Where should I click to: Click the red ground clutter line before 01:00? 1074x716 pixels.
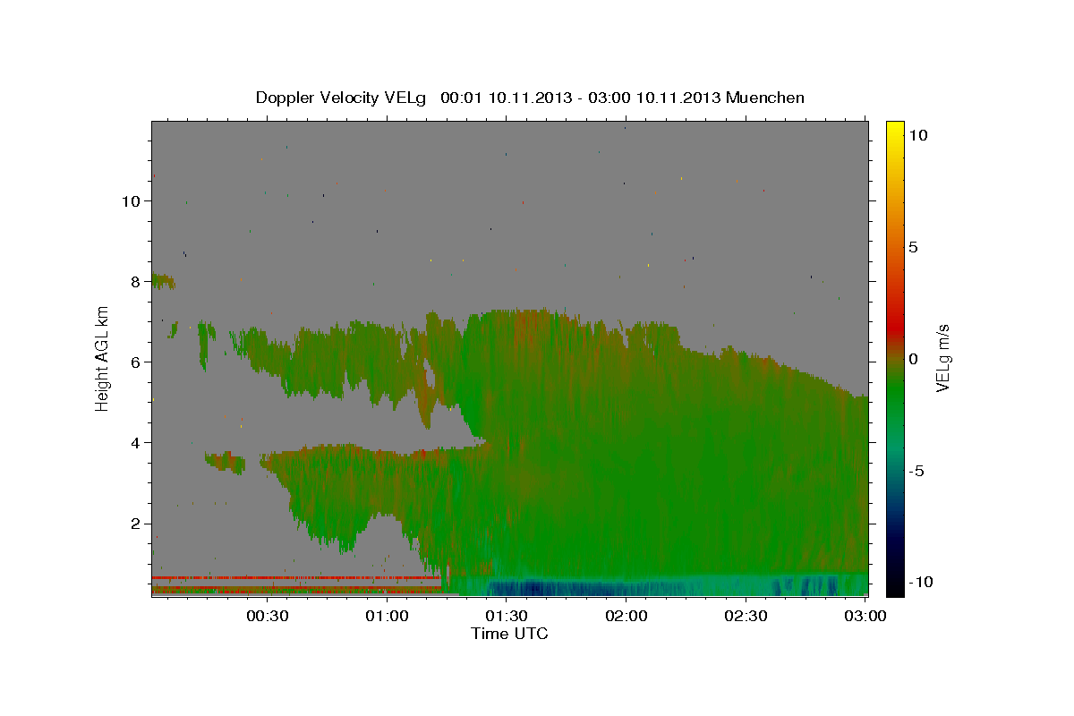click(295, 578)
